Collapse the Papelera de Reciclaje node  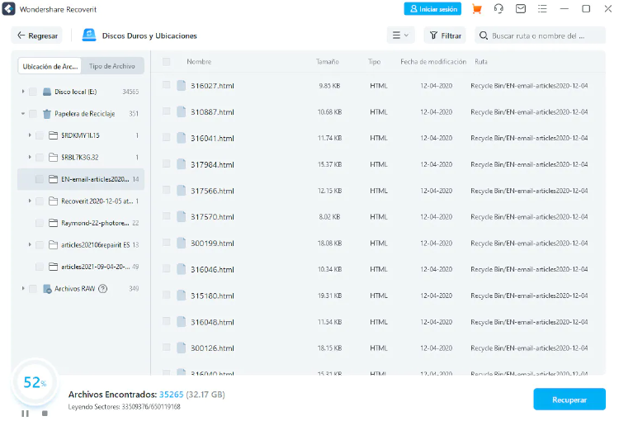(x=23, y=114)
